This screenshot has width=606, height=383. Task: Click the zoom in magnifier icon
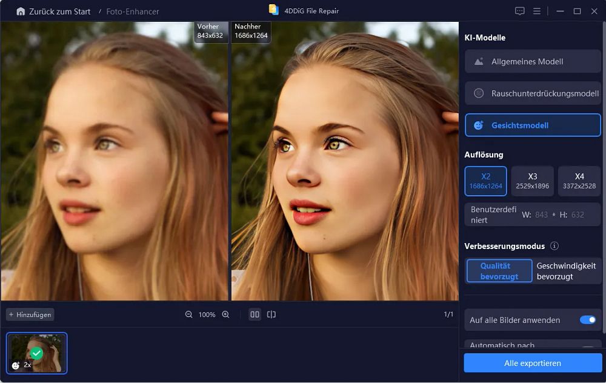225,315
